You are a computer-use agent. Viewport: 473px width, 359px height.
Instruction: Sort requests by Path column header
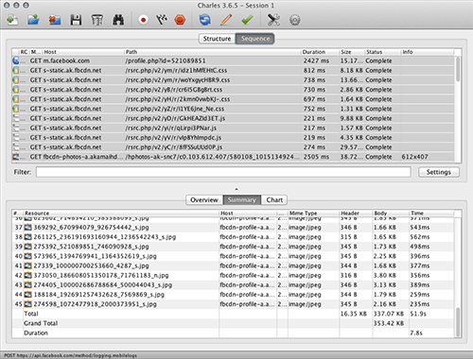213,52
